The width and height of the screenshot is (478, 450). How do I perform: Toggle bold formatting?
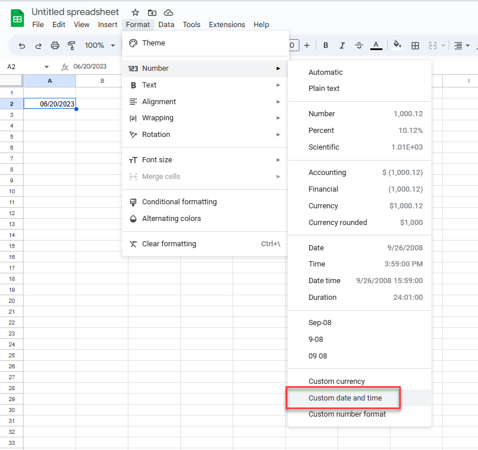[325, 45]
